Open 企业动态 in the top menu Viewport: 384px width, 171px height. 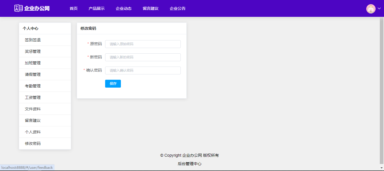pyautogui.click(x=123, y=8)
